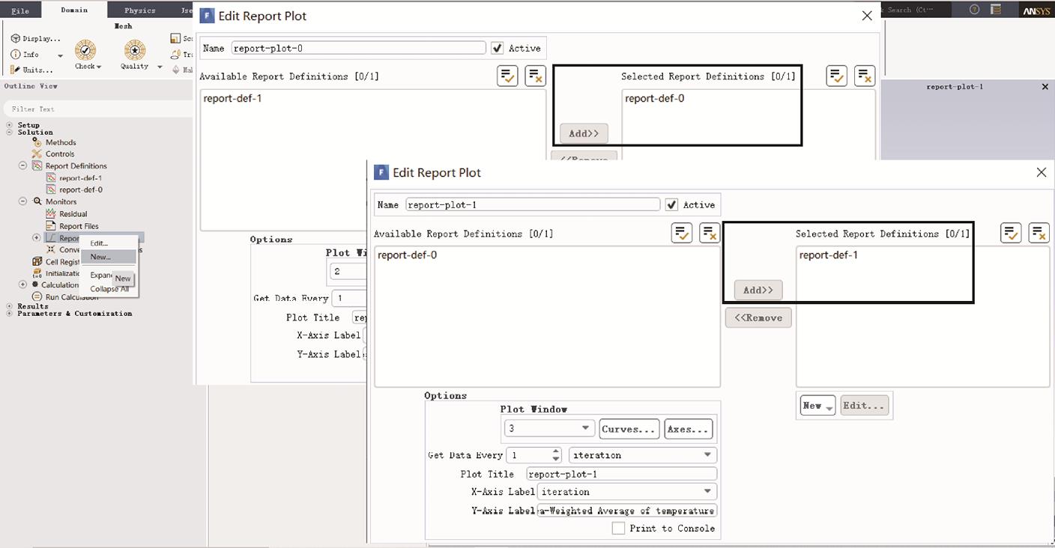Click the Curves... button
Image resolution: width=1055 pixels, height=548 pixels.
[x=629, y=429]
